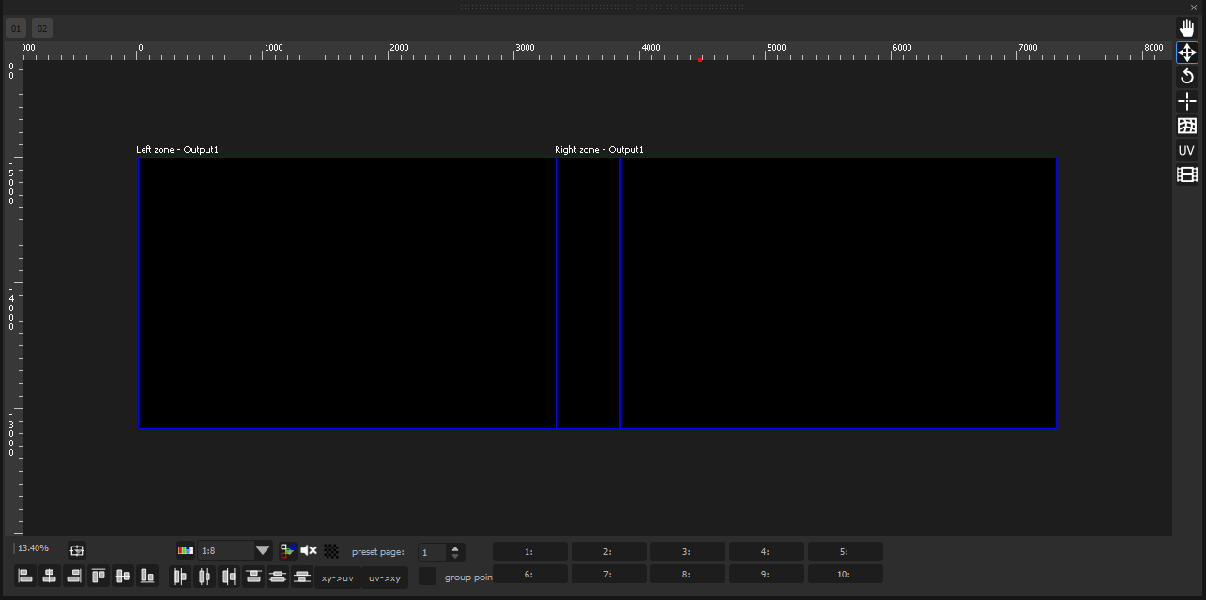Select the move arrows tool
Image resolution: width=1206 pixels, height=600 pixels.
click(1187, 52)
